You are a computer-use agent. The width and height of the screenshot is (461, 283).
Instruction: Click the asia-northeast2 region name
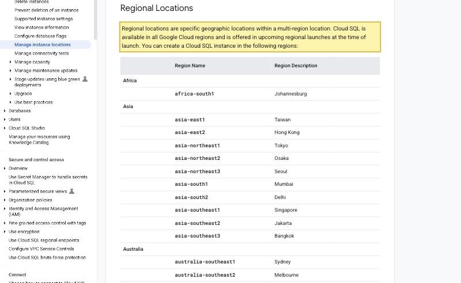tap(197, 158)
